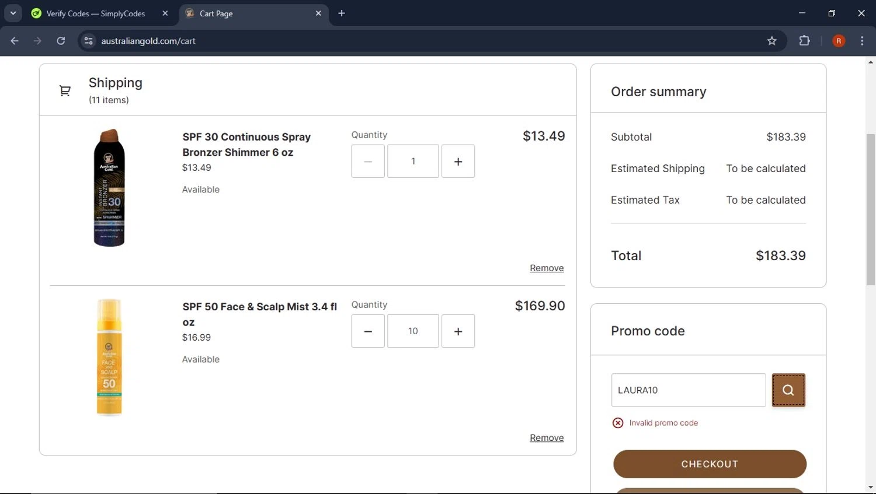Click the '(11 items)' text
Image resolution: width=876 pixels, height=494 pixels.
(x=109, y=100)
